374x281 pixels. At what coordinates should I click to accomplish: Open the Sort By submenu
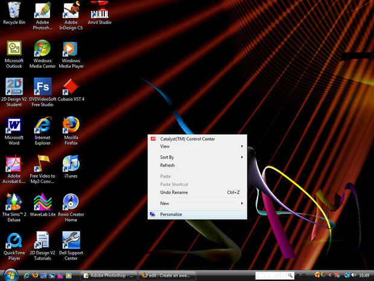pyautogui.click(x=197, y=157)
